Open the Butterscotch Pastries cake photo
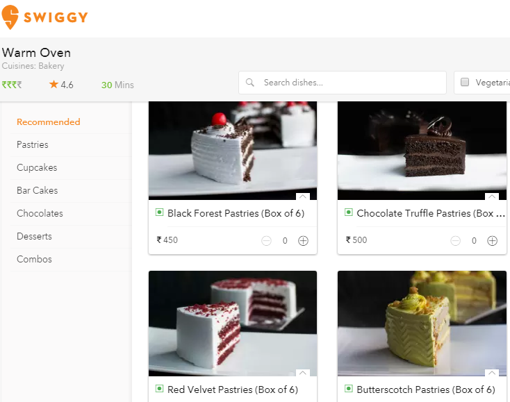The width and height of the screenshot is (510, 402). coord(422,324)
